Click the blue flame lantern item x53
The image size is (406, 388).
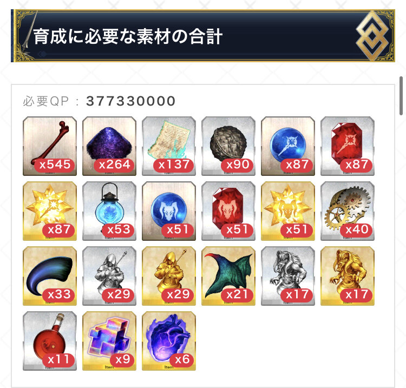click(x=109, y=211)
